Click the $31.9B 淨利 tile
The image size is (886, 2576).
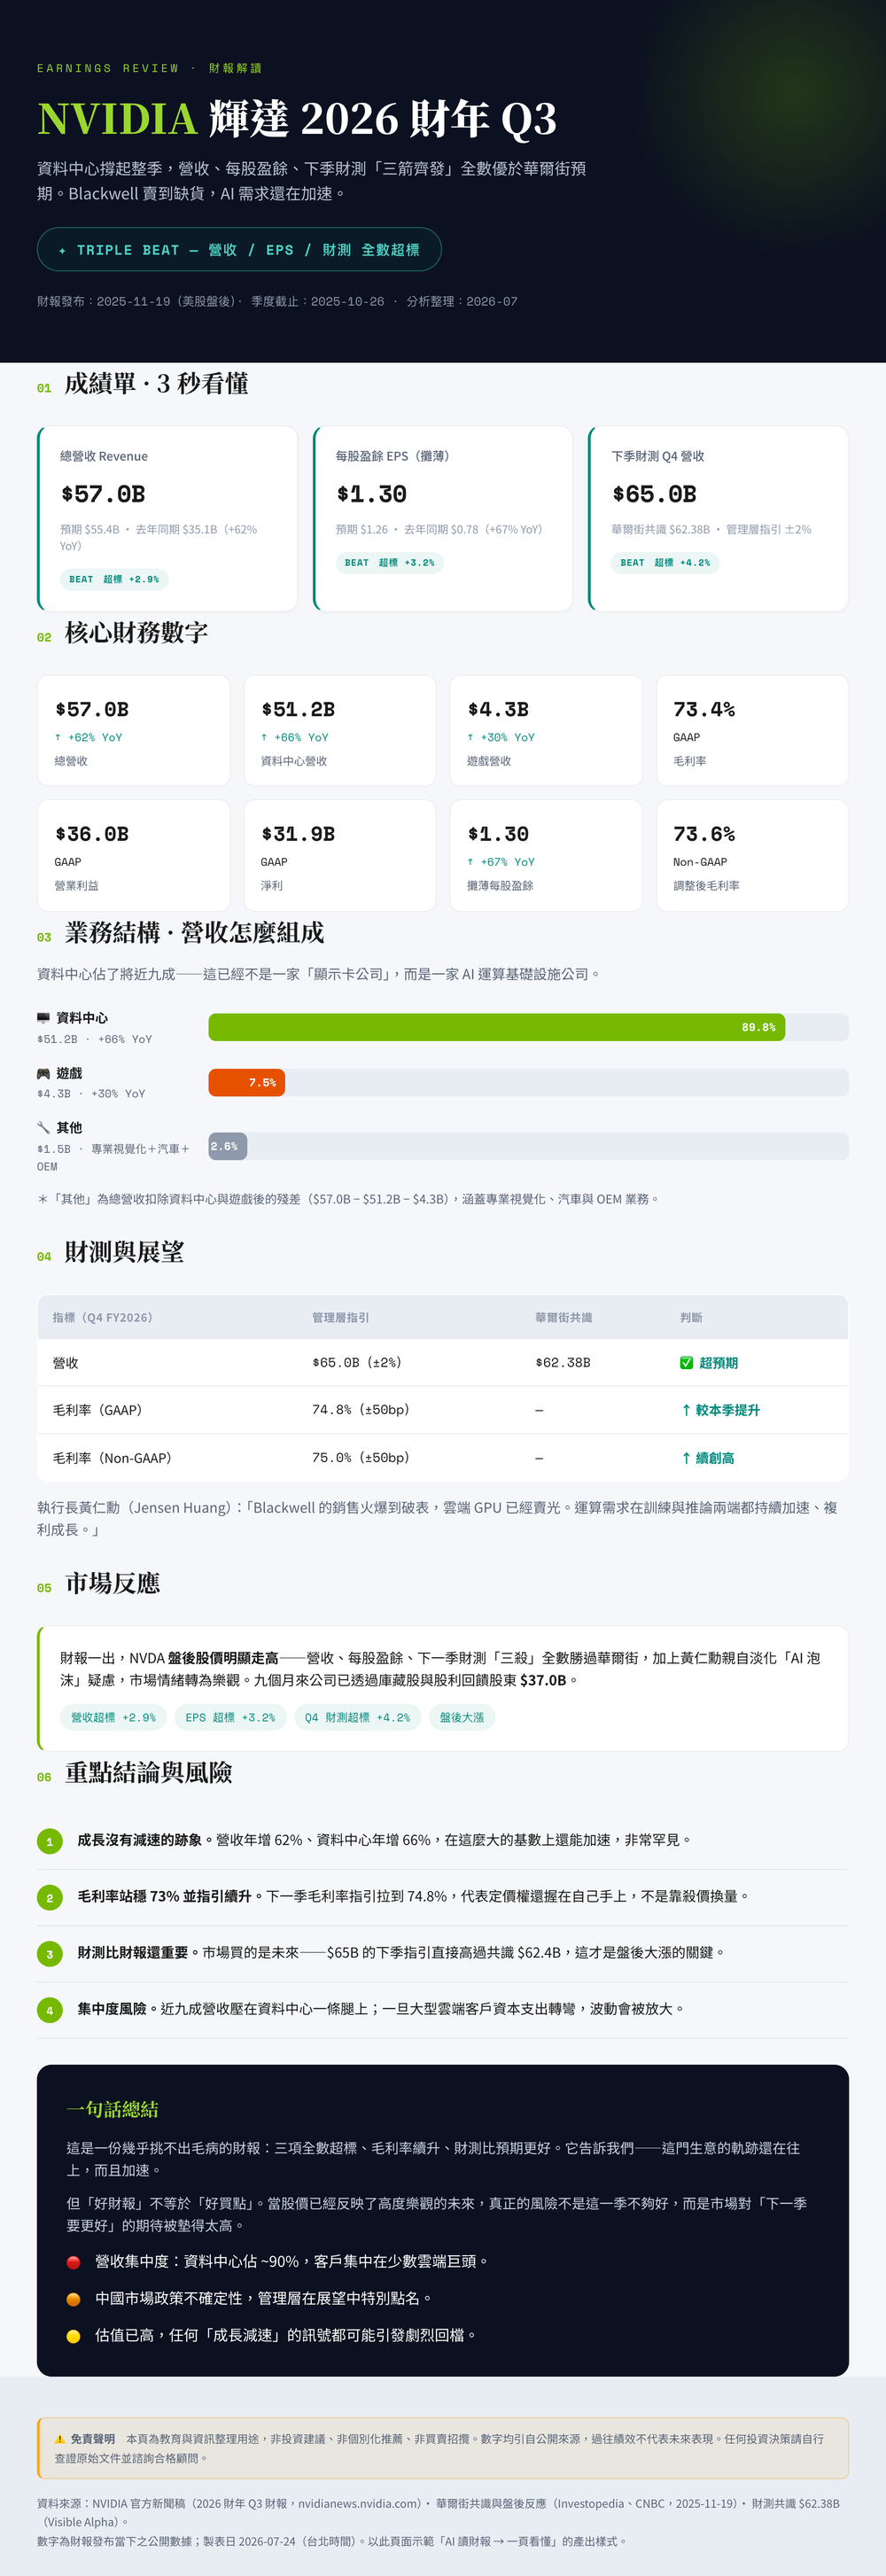340,855
